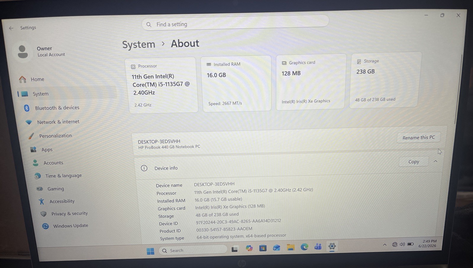The height and width of the screenshot is (268, 473).
Task: Click the HP ProBook 440 G8 Notebook PC text
Action: click(169, 147)
